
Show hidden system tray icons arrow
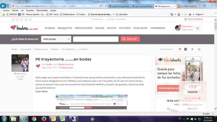(x=184, y=119)
